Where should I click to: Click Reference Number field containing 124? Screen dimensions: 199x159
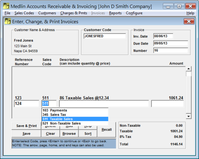click(27, 103)
